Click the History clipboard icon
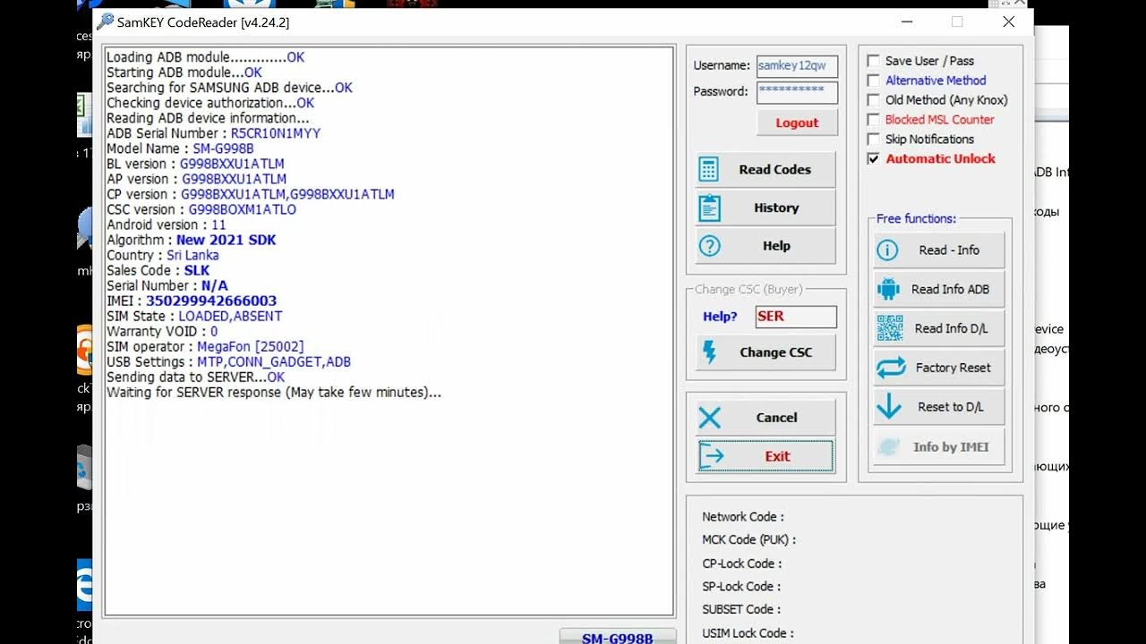 (709, 208)
